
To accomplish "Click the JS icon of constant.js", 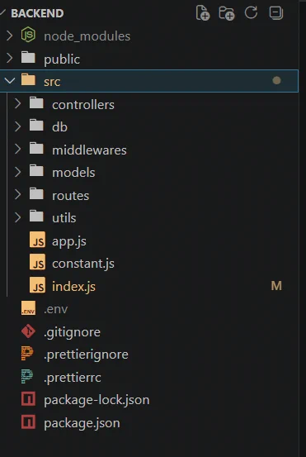I will (x=37, y=262).
